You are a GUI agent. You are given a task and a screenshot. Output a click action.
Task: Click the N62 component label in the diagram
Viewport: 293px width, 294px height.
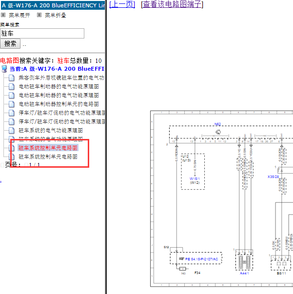coord(217,124)
